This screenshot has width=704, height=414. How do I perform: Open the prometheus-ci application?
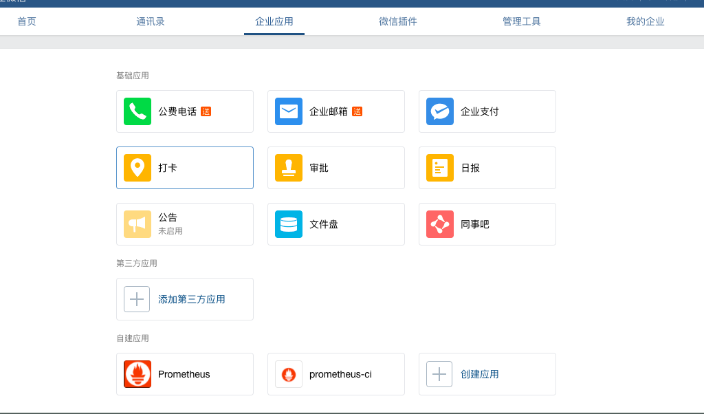(336, 373)
